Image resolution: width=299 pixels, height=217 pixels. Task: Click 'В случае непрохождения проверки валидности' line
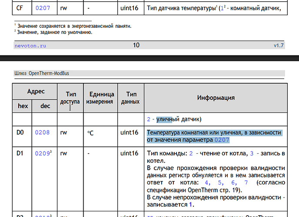pos(214,197)
